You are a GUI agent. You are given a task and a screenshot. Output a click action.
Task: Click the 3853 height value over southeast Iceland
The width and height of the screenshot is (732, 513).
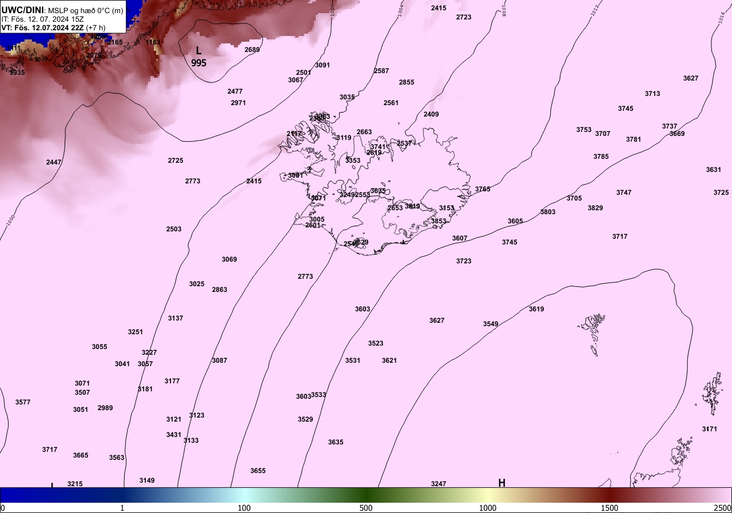coord(439,221)
